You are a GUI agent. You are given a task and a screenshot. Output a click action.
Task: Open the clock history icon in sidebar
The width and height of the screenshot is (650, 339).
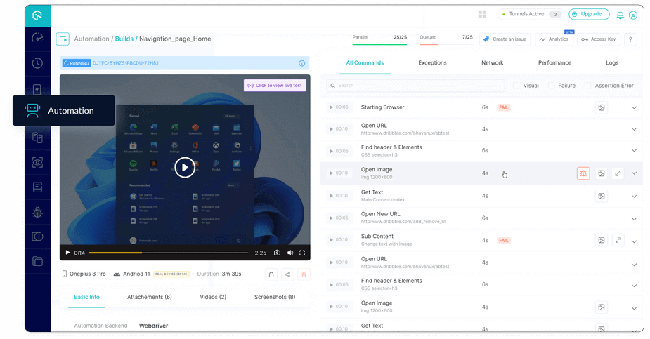click(x=37, y=63)
